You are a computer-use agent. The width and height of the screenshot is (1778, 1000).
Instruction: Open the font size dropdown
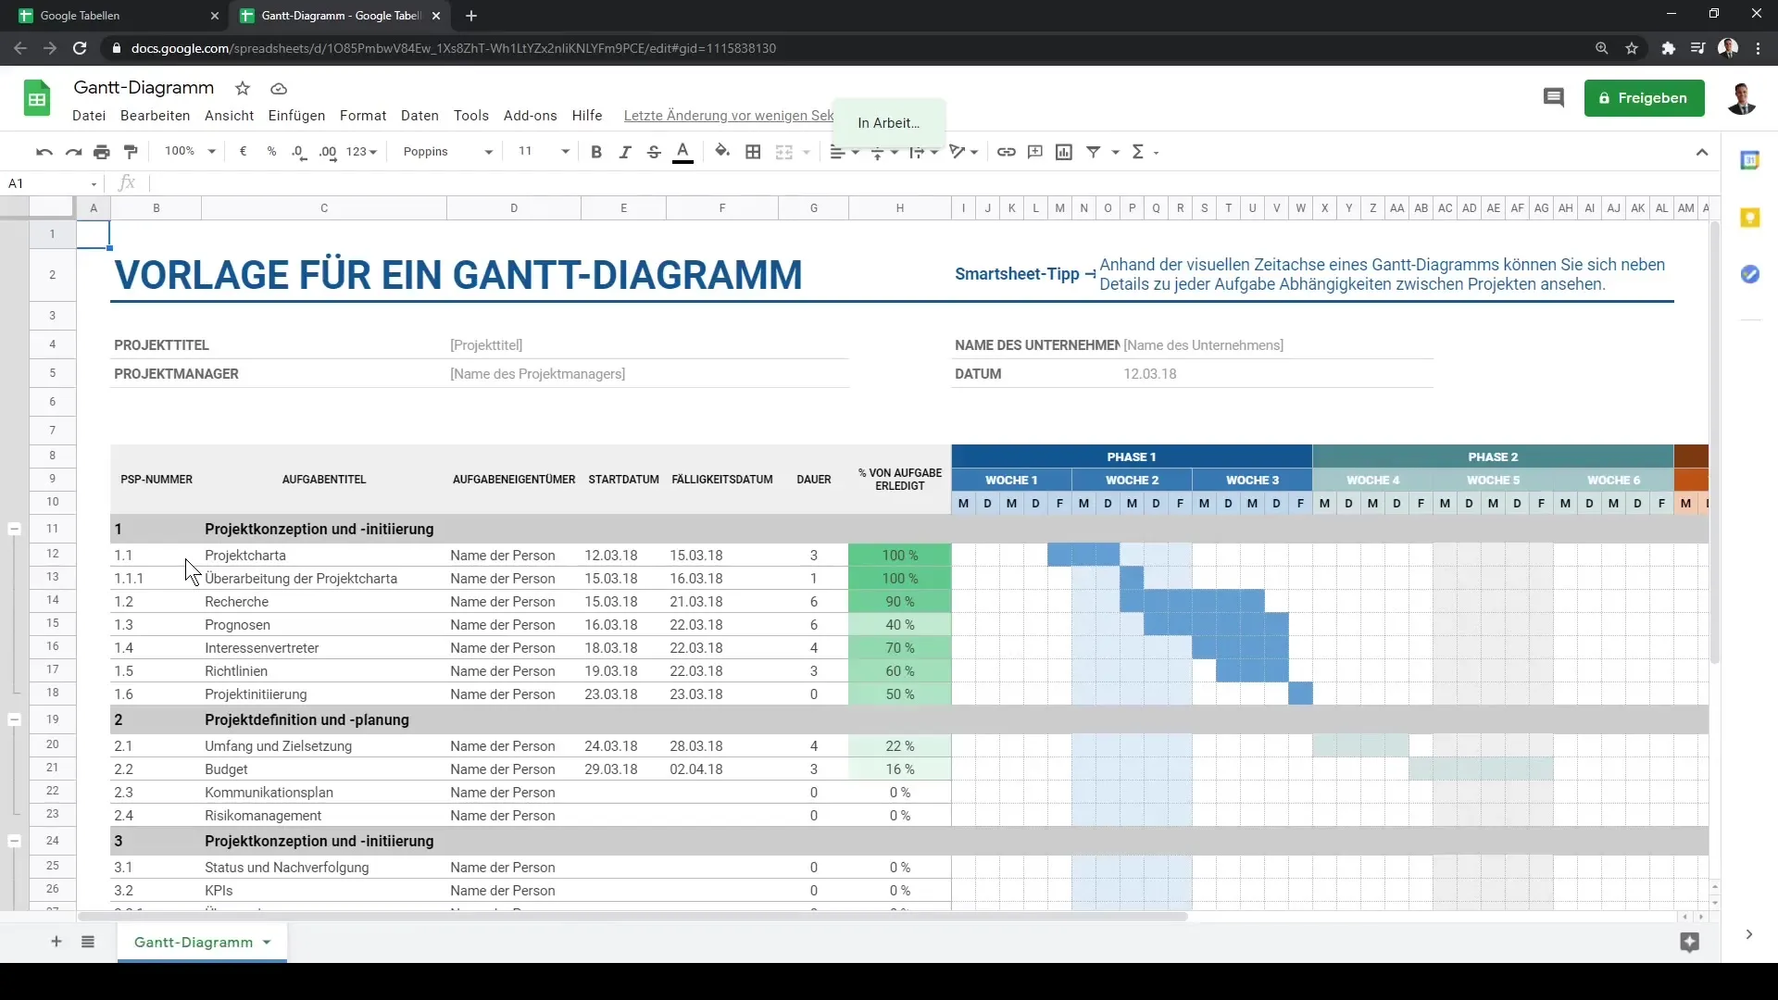click(x=544, y=152)
